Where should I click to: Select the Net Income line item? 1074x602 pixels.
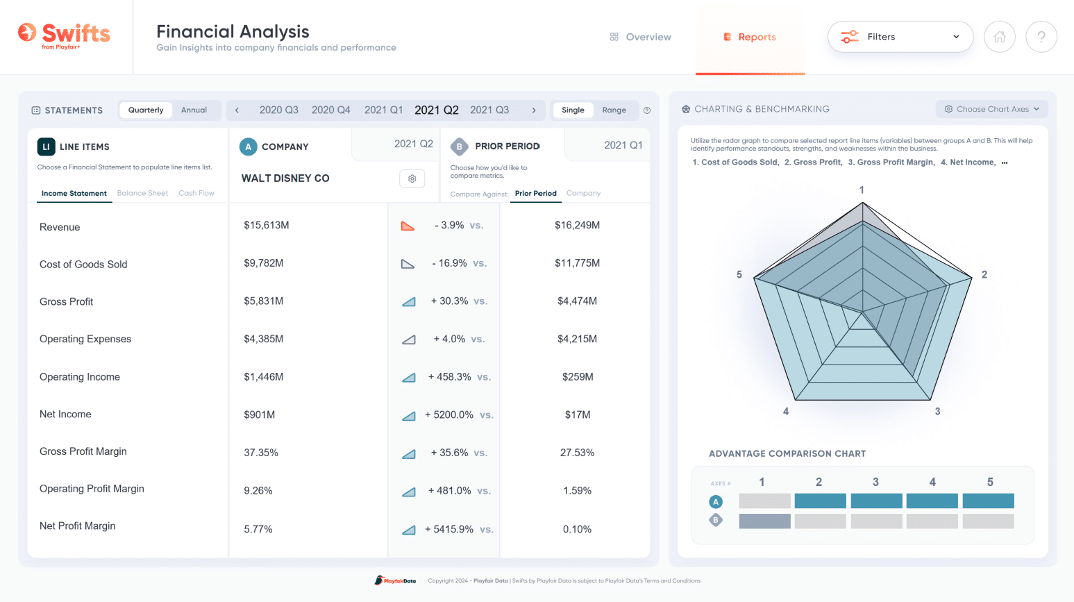(65, 414)
